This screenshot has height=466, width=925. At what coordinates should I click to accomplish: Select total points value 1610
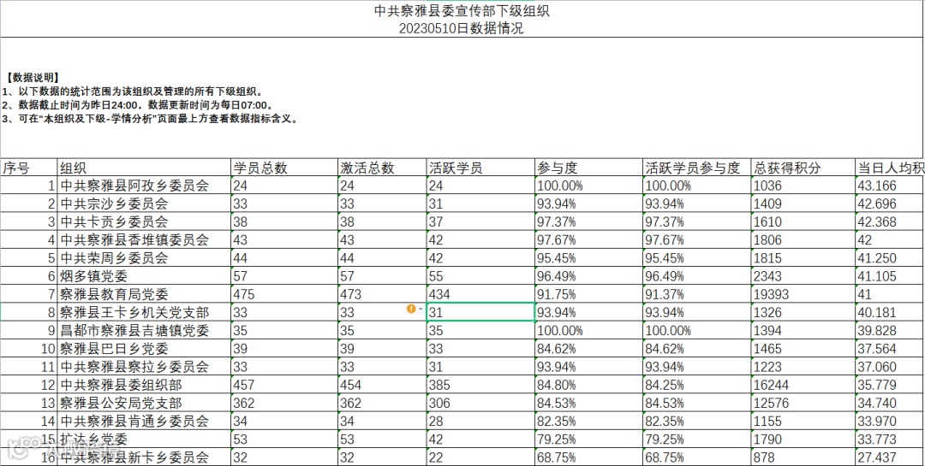point(803,222)
